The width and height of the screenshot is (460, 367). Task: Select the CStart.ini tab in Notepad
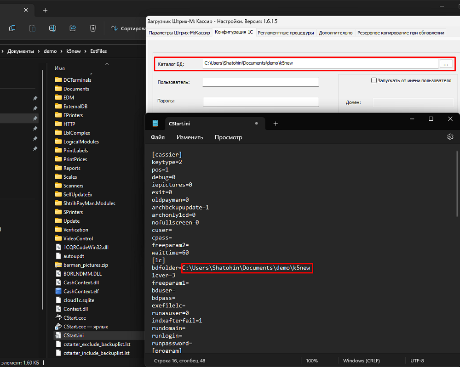pos(215,124)
